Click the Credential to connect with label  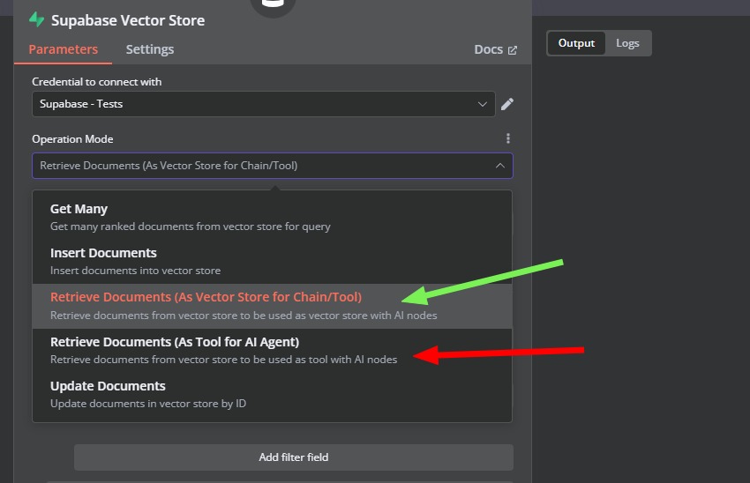click(x=97, y=82)
